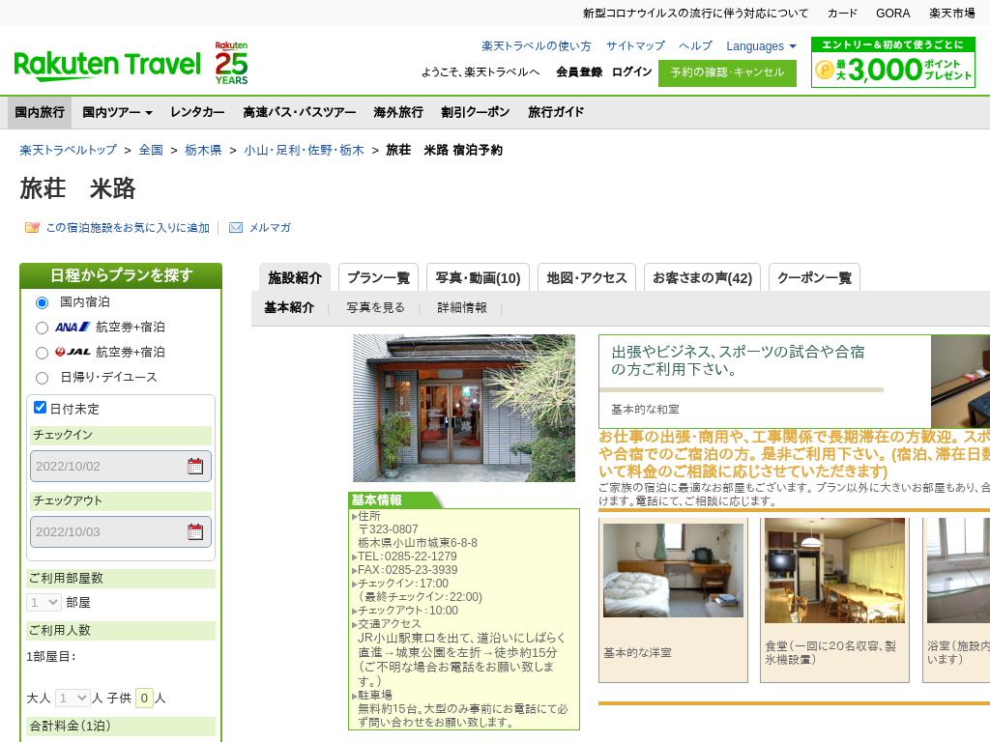
Task: Open 高速バス・バスツアー nav item
Action: point(300,112)
